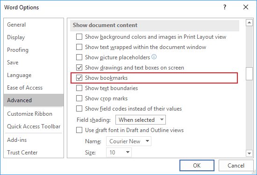Click the scrollbar down arrow
This screenshot has height=175, width=257.
[249, 154]
